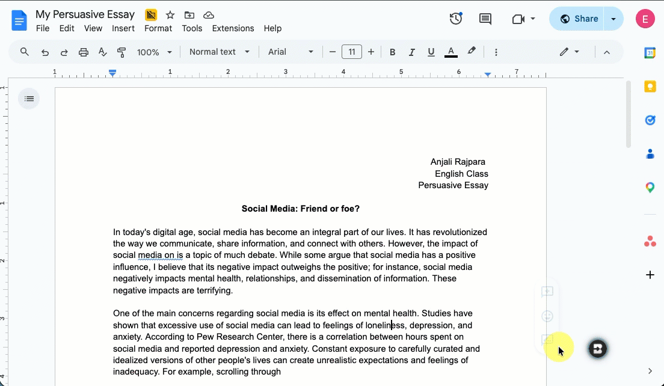Open the 100% zoom level dropdown

point(154,52)
